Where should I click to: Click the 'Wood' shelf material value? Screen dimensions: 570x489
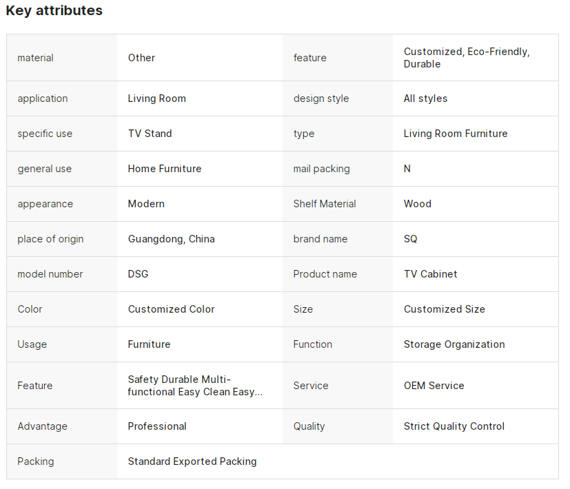pos(417,204)
